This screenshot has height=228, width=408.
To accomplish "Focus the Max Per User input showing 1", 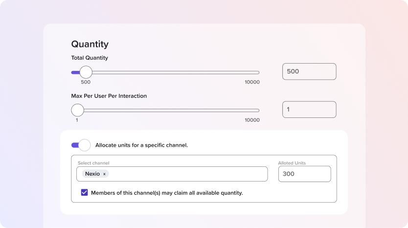I will click(x=309, y=109).
